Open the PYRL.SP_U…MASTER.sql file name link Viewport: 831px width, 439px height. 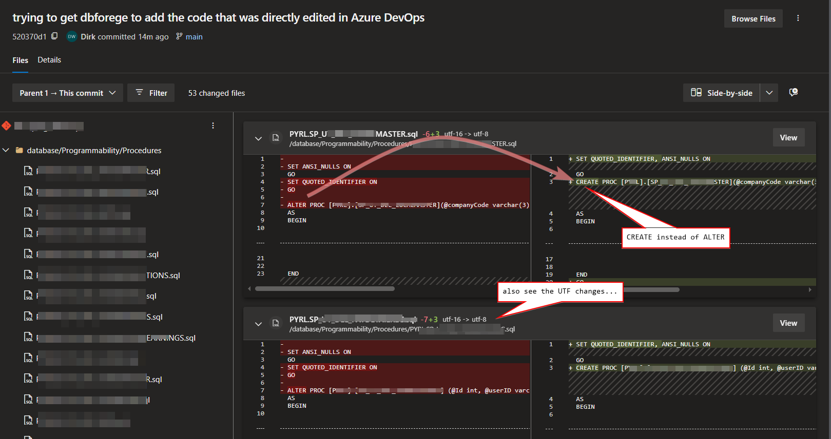354,134
